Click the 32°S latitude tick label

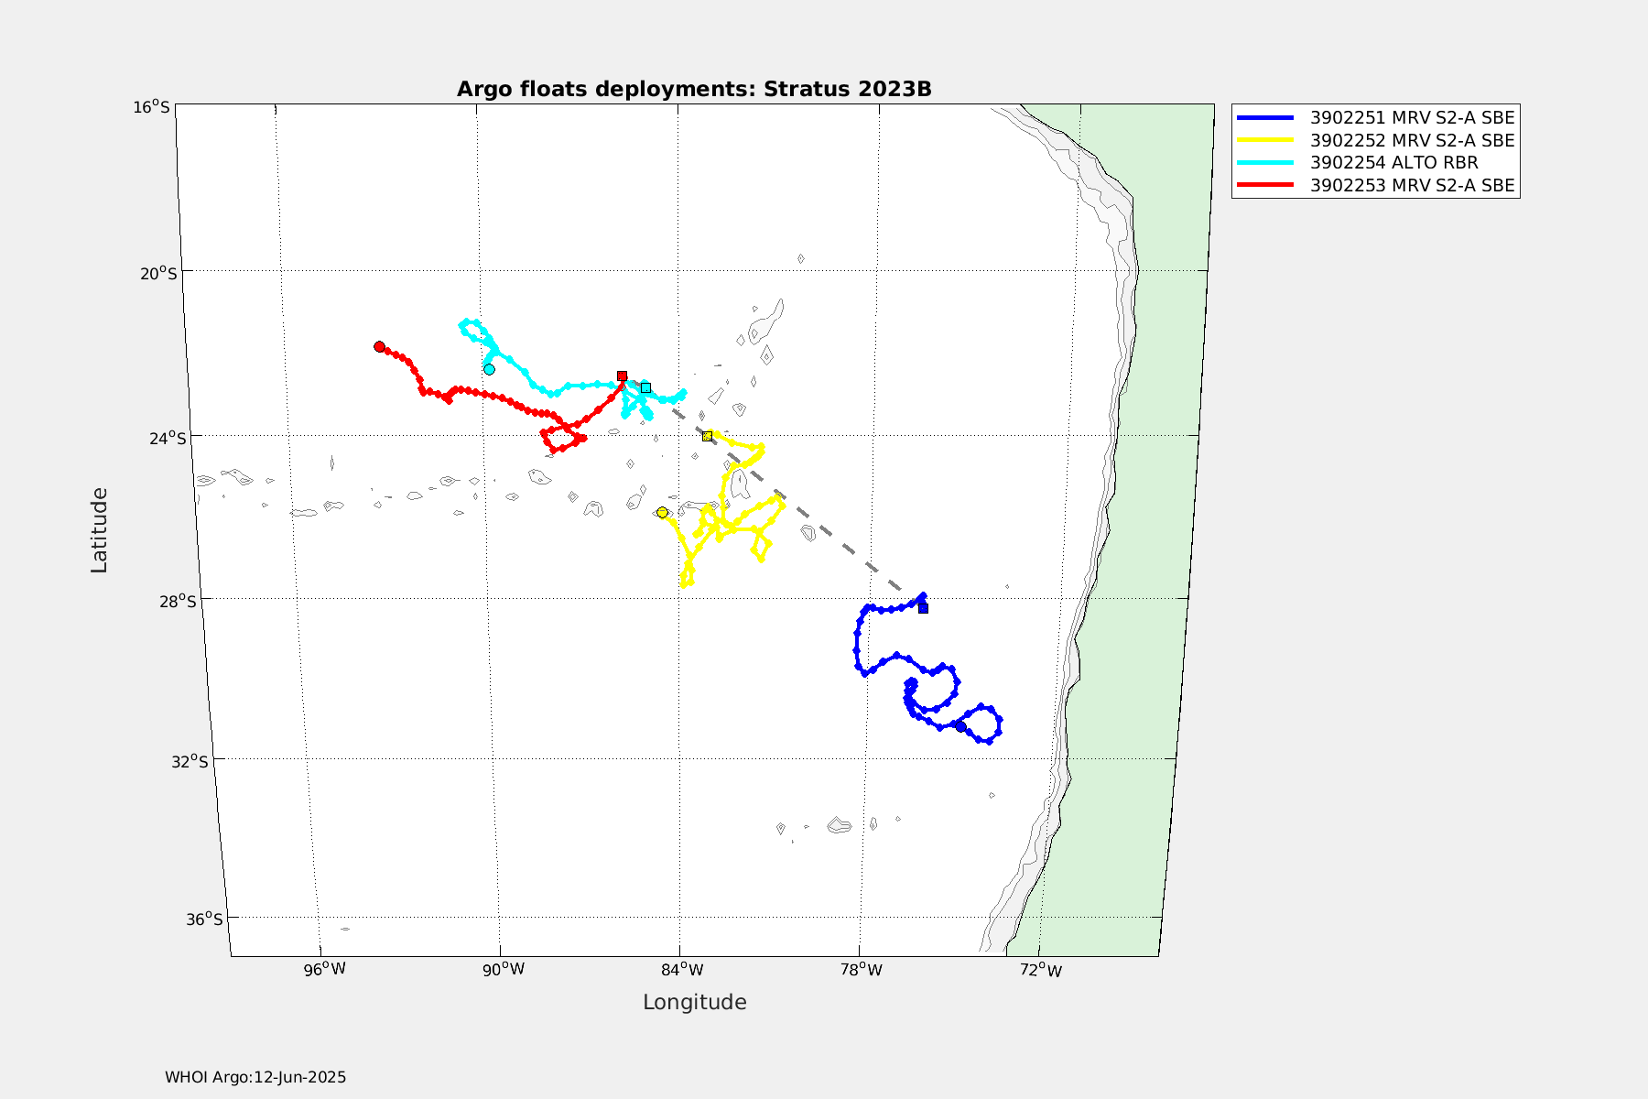pyautogui.click(x=189, y=760)
